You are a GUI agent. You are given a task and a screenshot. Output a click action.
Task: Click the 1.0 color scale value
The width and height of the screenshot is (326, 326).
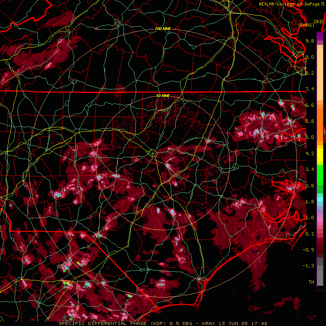coord(310,218)
